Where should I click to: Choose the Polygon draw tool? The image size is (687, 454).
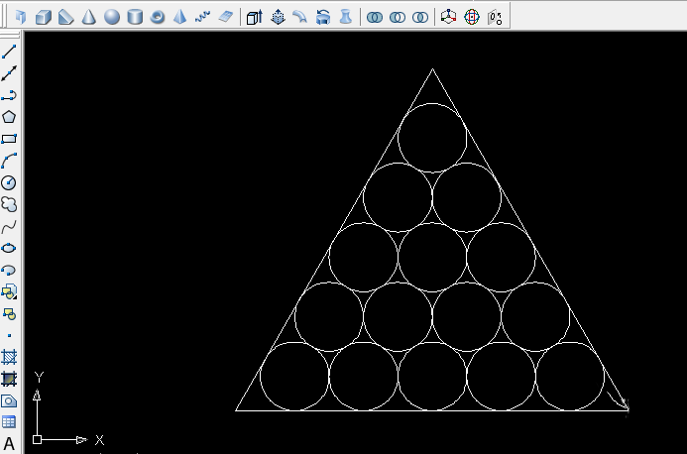pyautogui.click(x=9, y=117)
